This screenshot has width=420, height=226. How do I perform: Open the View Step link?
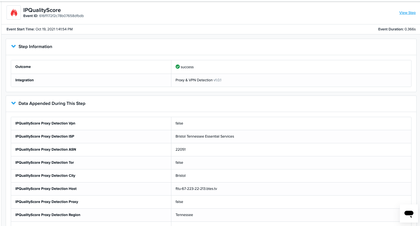tap(407, 13)
